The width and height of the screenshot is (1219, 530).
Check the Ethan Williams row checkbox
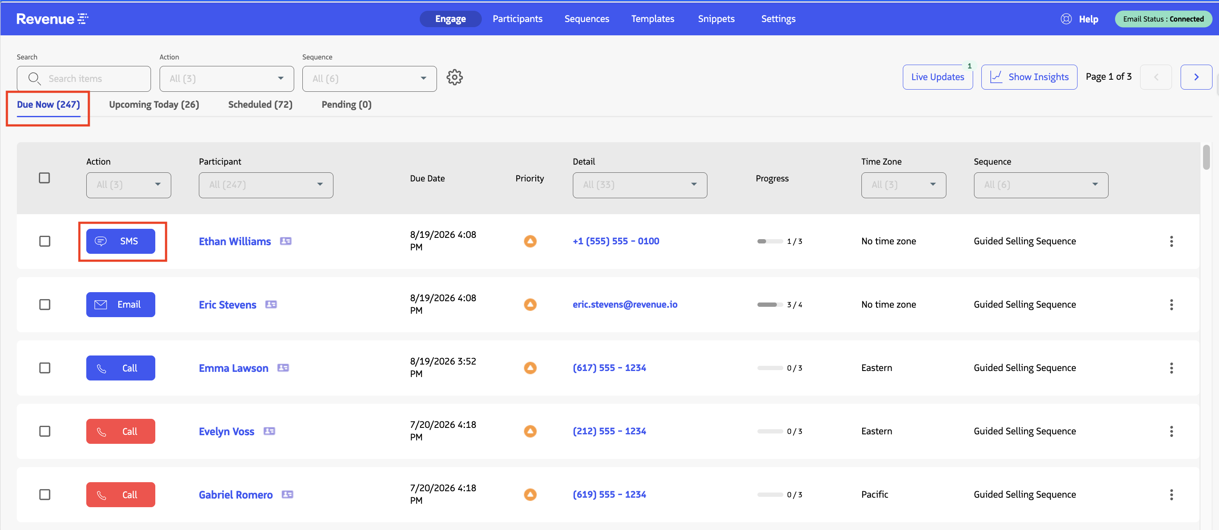[x=44, y=241]
